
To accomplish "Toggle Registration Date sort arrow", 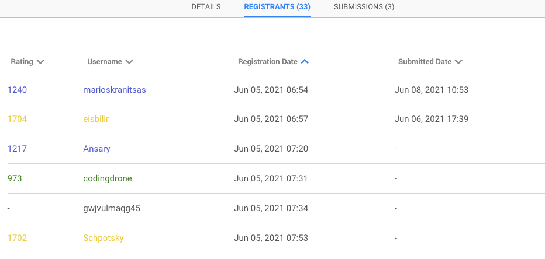I will [305, 61].
